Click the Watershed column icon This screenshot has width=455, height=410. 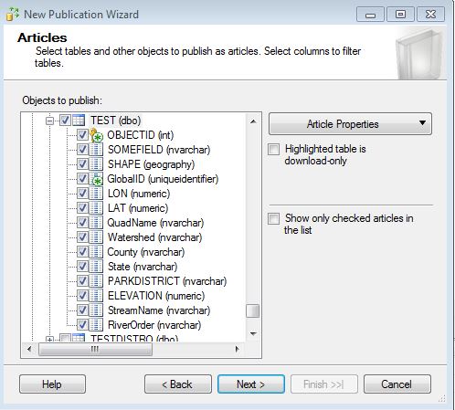96,237
